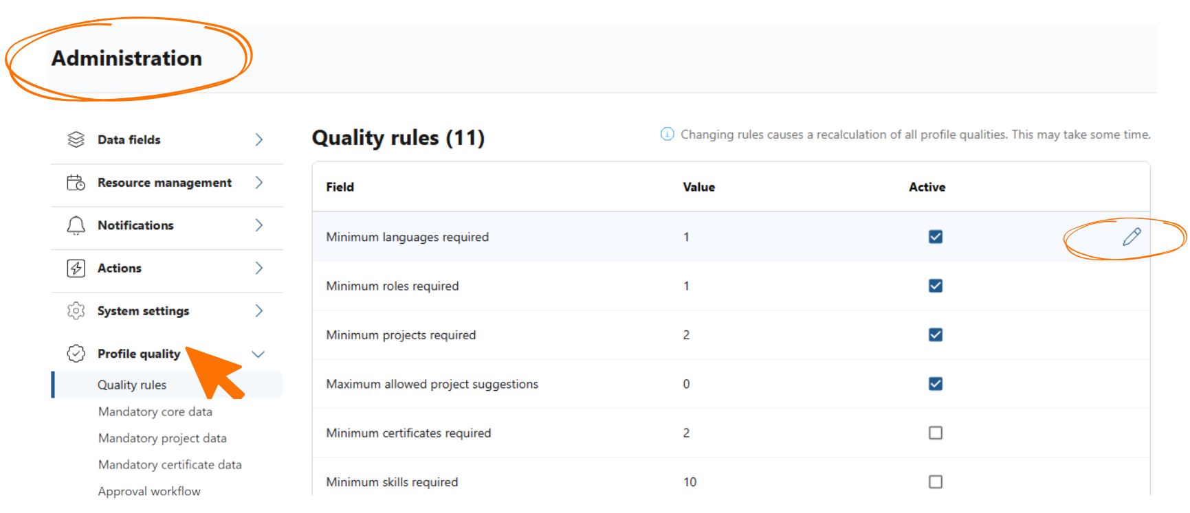Select the Minimum roles required row text
This screenshot has height=513, width=1190.
(x=392, y=286)
